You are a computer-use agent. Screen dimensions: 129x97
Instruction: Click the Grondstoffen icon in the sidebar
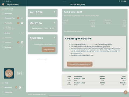tap(3, 18)
